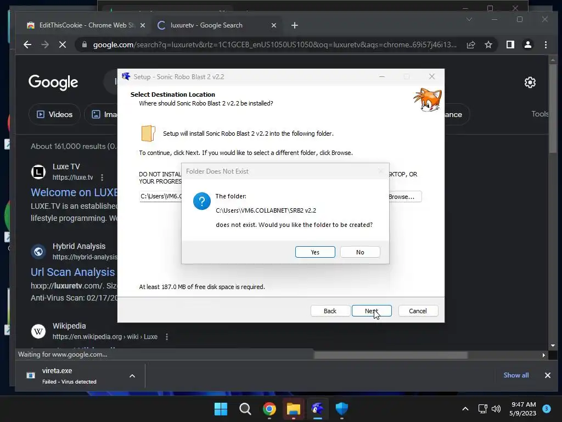
Task: Close the luxuretv Google Search tab
Action: [x=274, y=25]
